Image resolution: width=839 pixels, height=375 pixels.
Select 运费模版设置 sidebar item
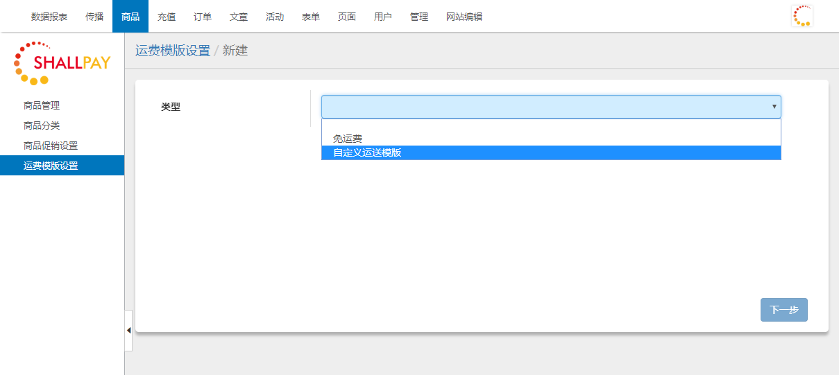(x=51, y=166)
